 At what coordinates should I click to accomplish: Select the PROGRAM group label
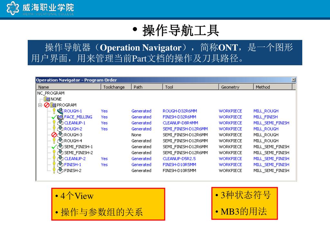[x=66, y=105]
